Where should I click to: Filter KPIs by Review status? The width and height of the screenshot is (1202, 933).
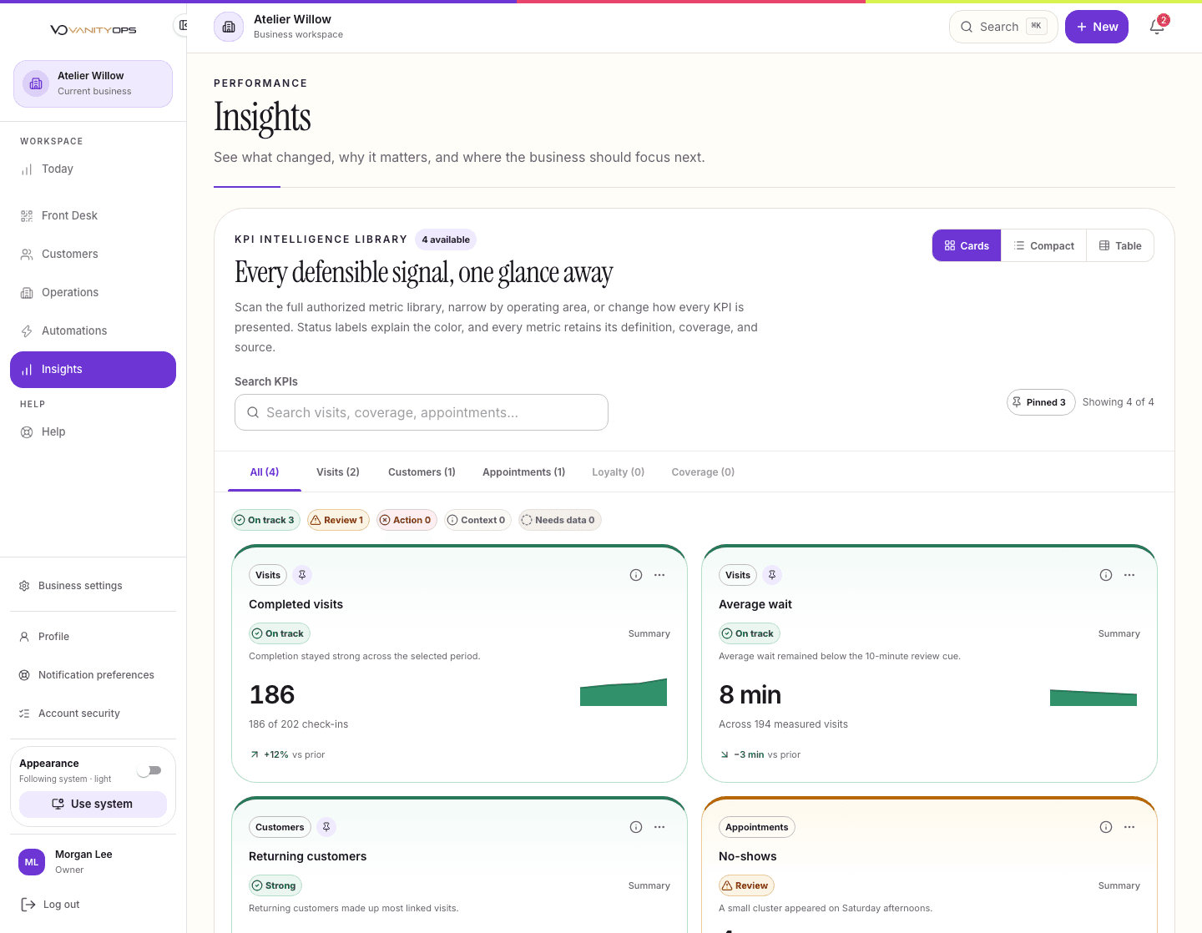pos(338,520)
